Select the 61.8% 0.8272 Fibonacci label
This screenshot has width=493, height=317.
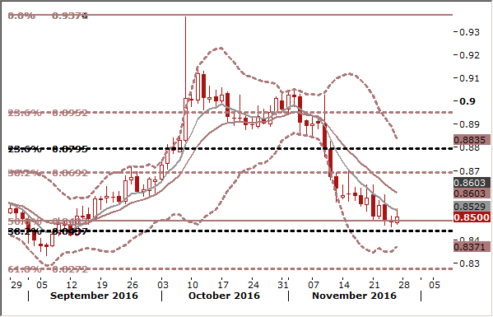coord(48,269)
